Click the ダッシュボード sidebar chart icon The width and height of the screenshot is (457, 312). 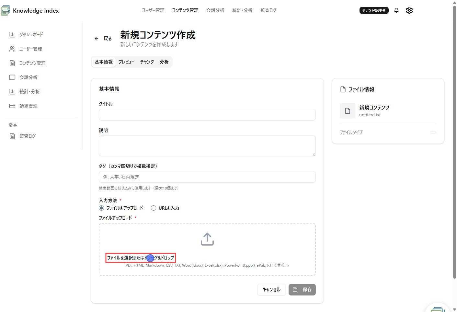coord(12,35)
